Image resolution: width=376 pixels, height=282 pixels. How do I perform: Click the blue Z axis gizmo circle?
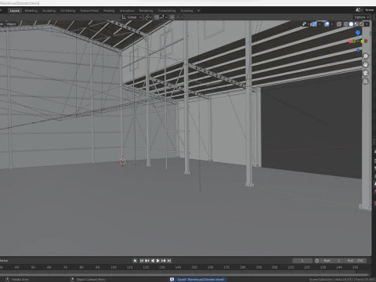[358, 33]
